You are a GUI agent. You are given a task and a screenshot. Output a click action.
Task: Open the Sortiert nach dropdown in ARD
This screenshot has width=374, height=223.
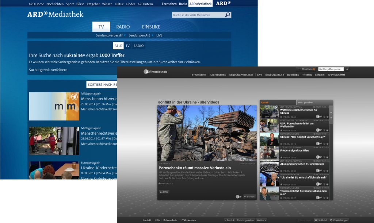[x=102, y=85]
